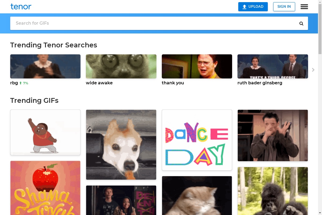Open the Shana Tova apple GIF
322x215 pixels.
coord(45,188)
